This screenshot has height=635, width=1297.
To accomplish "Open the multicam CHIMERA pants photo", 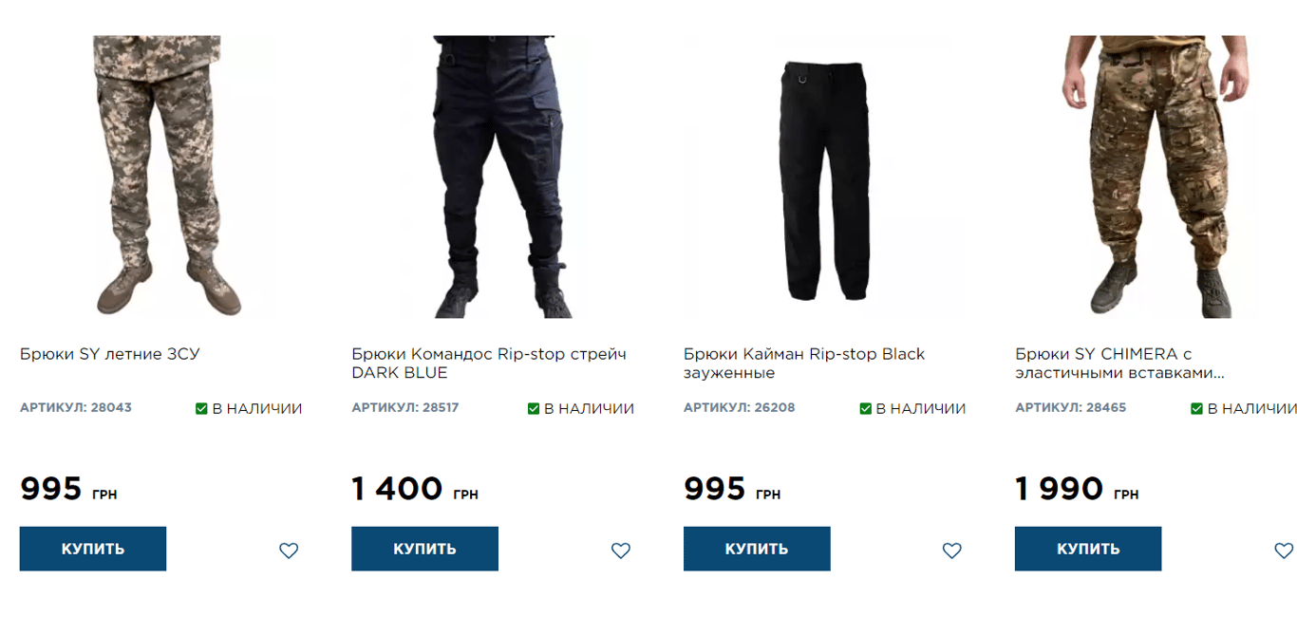I will (x=1156, y=177).
